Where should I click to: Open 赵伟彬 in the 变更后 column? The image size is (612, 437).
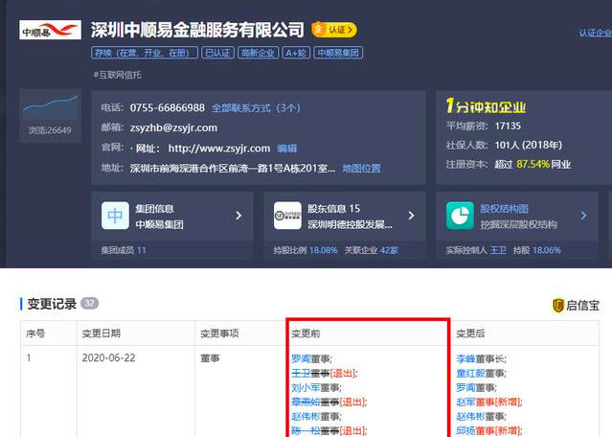tap(470, 417)
